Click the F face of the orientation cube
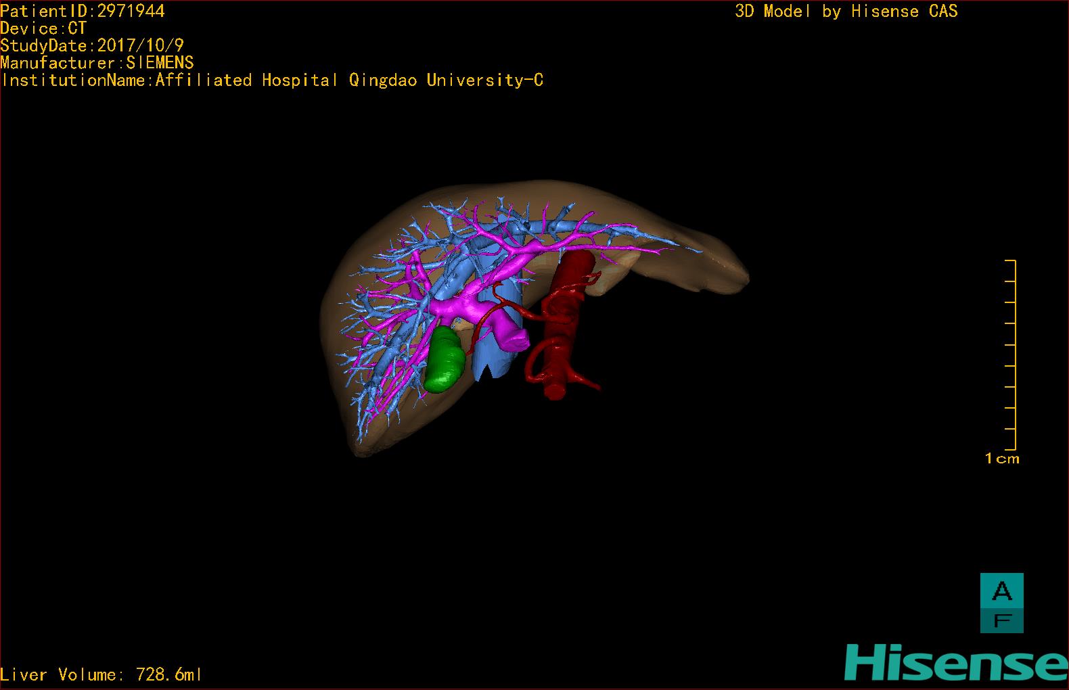1069x690 pixels. (x=1001, y=620)
